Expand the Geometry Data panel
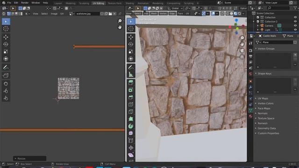 (267, 128)
